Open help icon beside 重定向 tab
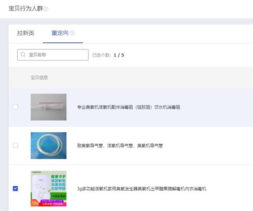Screen dimensions: 253x211 [72, 33]
